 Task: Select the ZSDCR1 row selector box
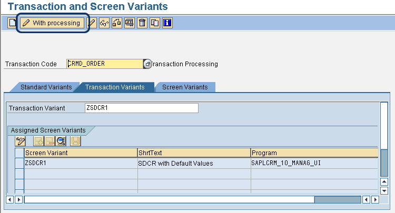pyautogui.click(x=19, y=163)
